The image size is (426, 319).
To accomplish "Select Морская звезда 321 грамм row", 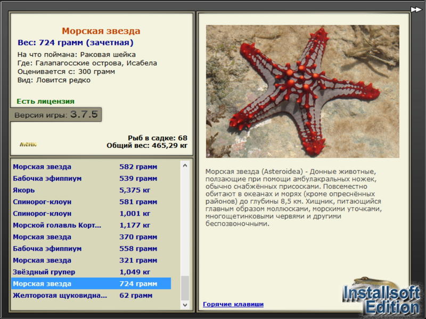I will click(x=91, y=260).
